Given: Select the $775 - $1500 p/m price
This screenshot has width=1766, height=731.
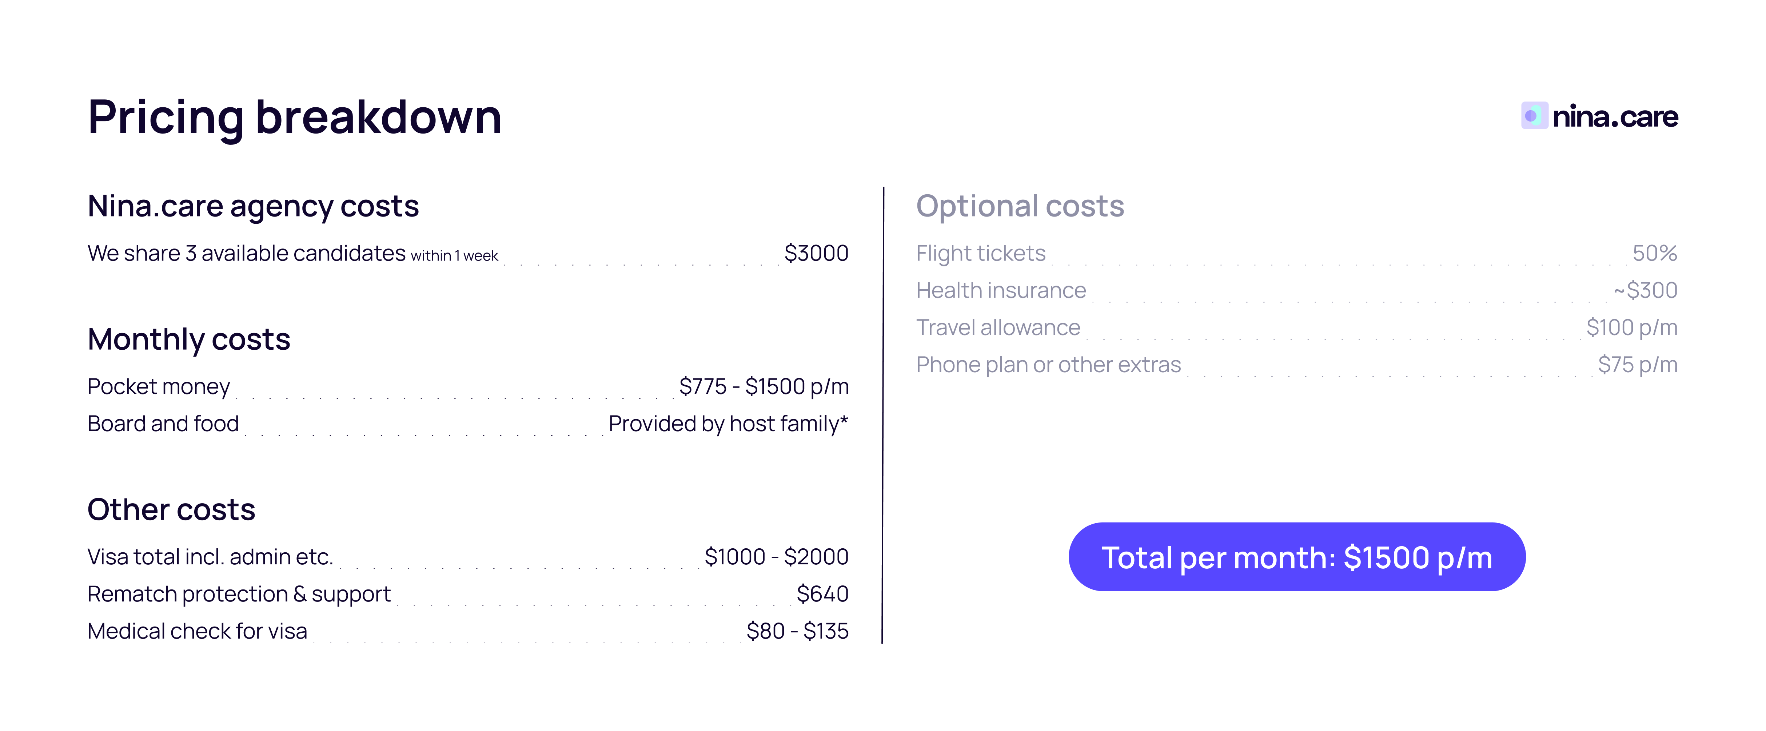Looking at the screenshot, I should pyautogui.click(x=763, y=387).
